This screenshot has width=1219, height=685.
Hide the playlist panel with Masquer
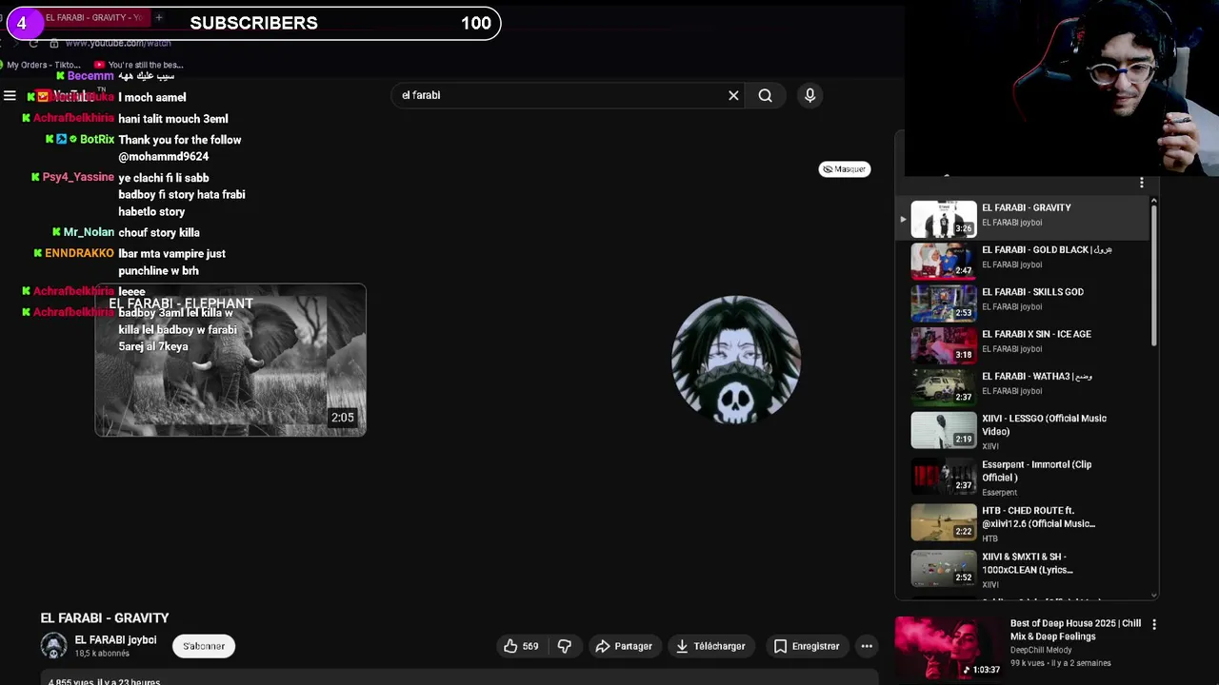coord(845,169)
